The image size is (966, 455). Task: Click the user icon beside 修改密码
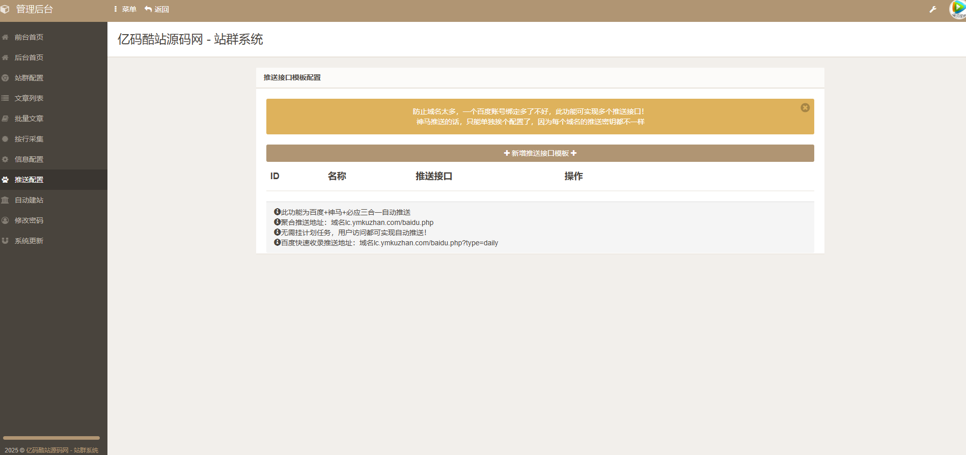tap(5, 220)
